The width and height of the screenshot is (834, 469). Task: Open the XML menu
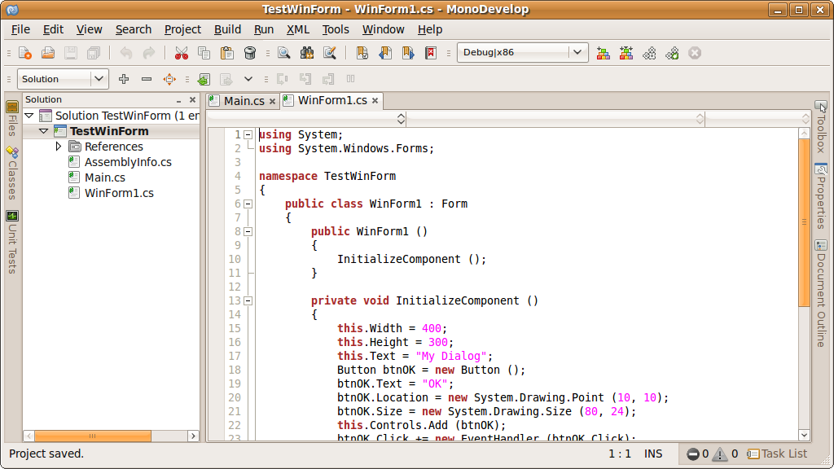coord(298,29)
